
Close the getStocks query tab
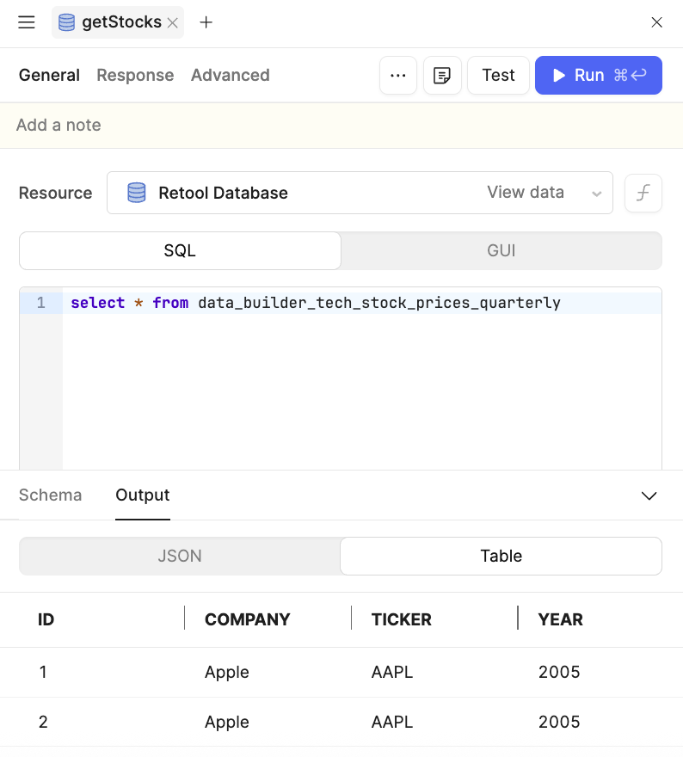coord(172,22)
